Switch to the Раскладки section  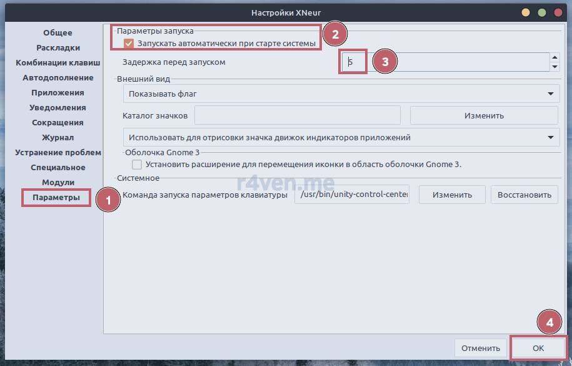[58, 47]
